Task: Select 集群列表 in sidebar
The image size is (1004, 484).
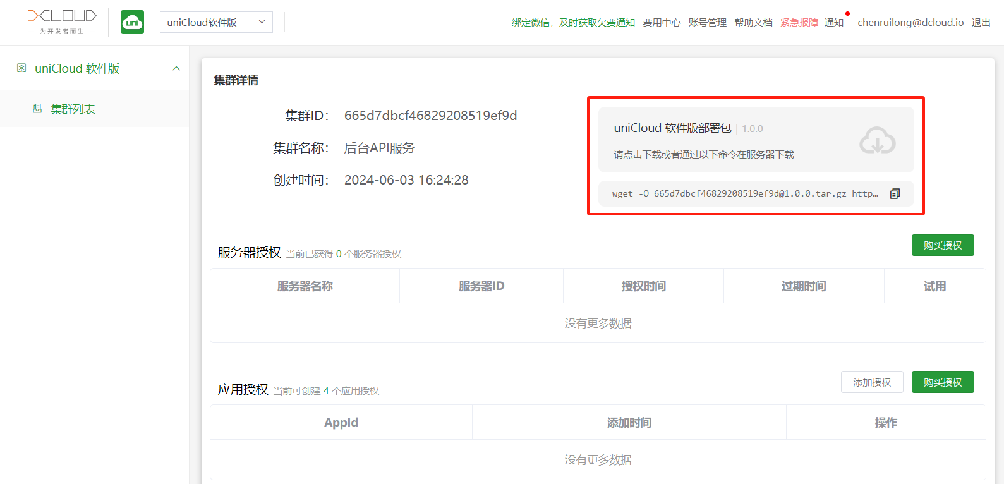Action: point(73,109)
